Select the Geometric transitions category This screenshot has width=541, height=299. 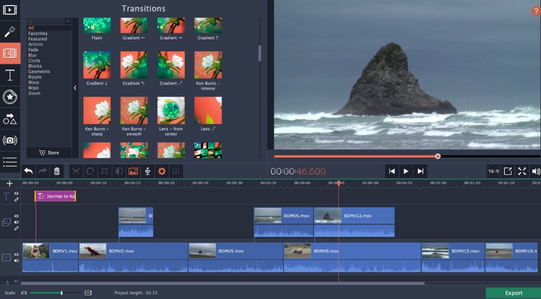point(39,72)
